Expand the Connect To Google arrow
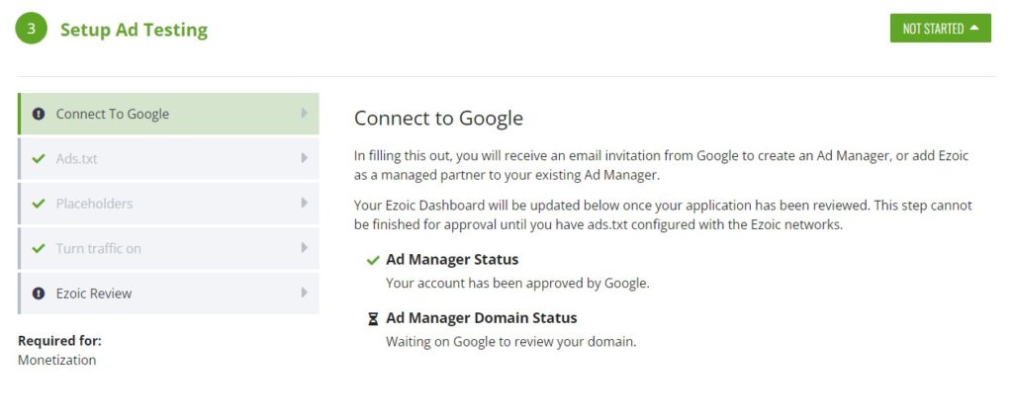The width and height of the screenshot is (1013, 420). click(x=305, y=114)
